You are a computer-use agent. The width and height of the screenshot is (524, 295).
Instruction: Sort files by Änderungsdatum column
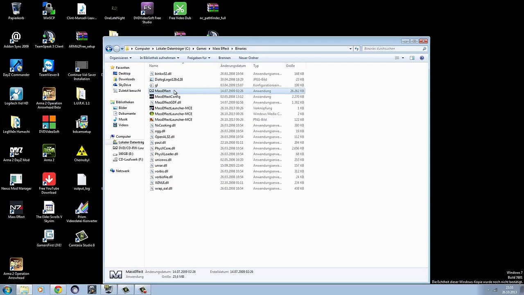click(236, 66)
